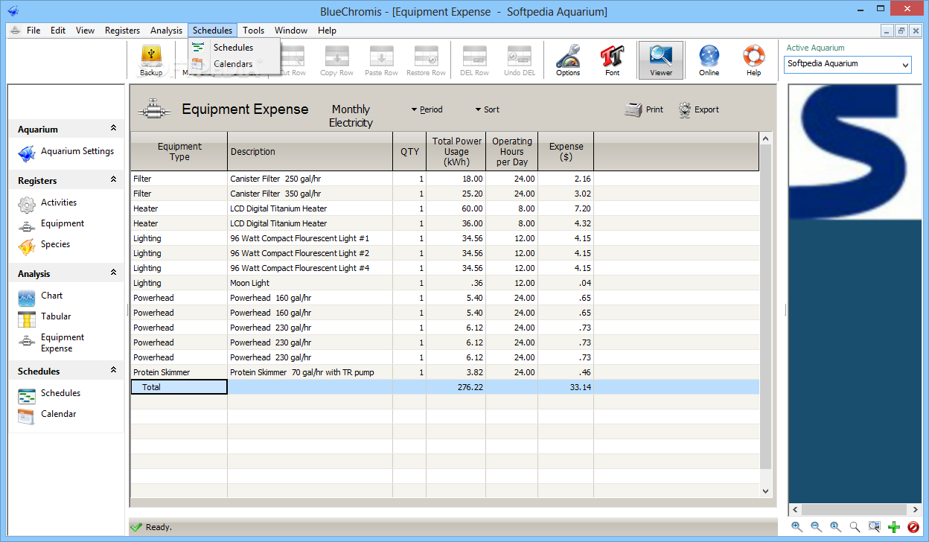The height and width of the screenshot is (542, 929).
Task: Click the Online globe icon
Action: coord(709,60)
